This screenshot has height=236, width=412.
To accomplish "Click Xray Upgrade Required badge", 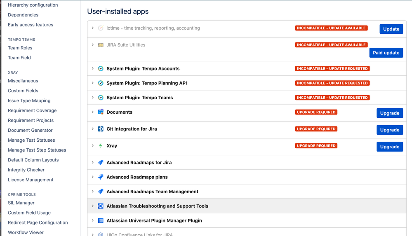I will 316,146.
